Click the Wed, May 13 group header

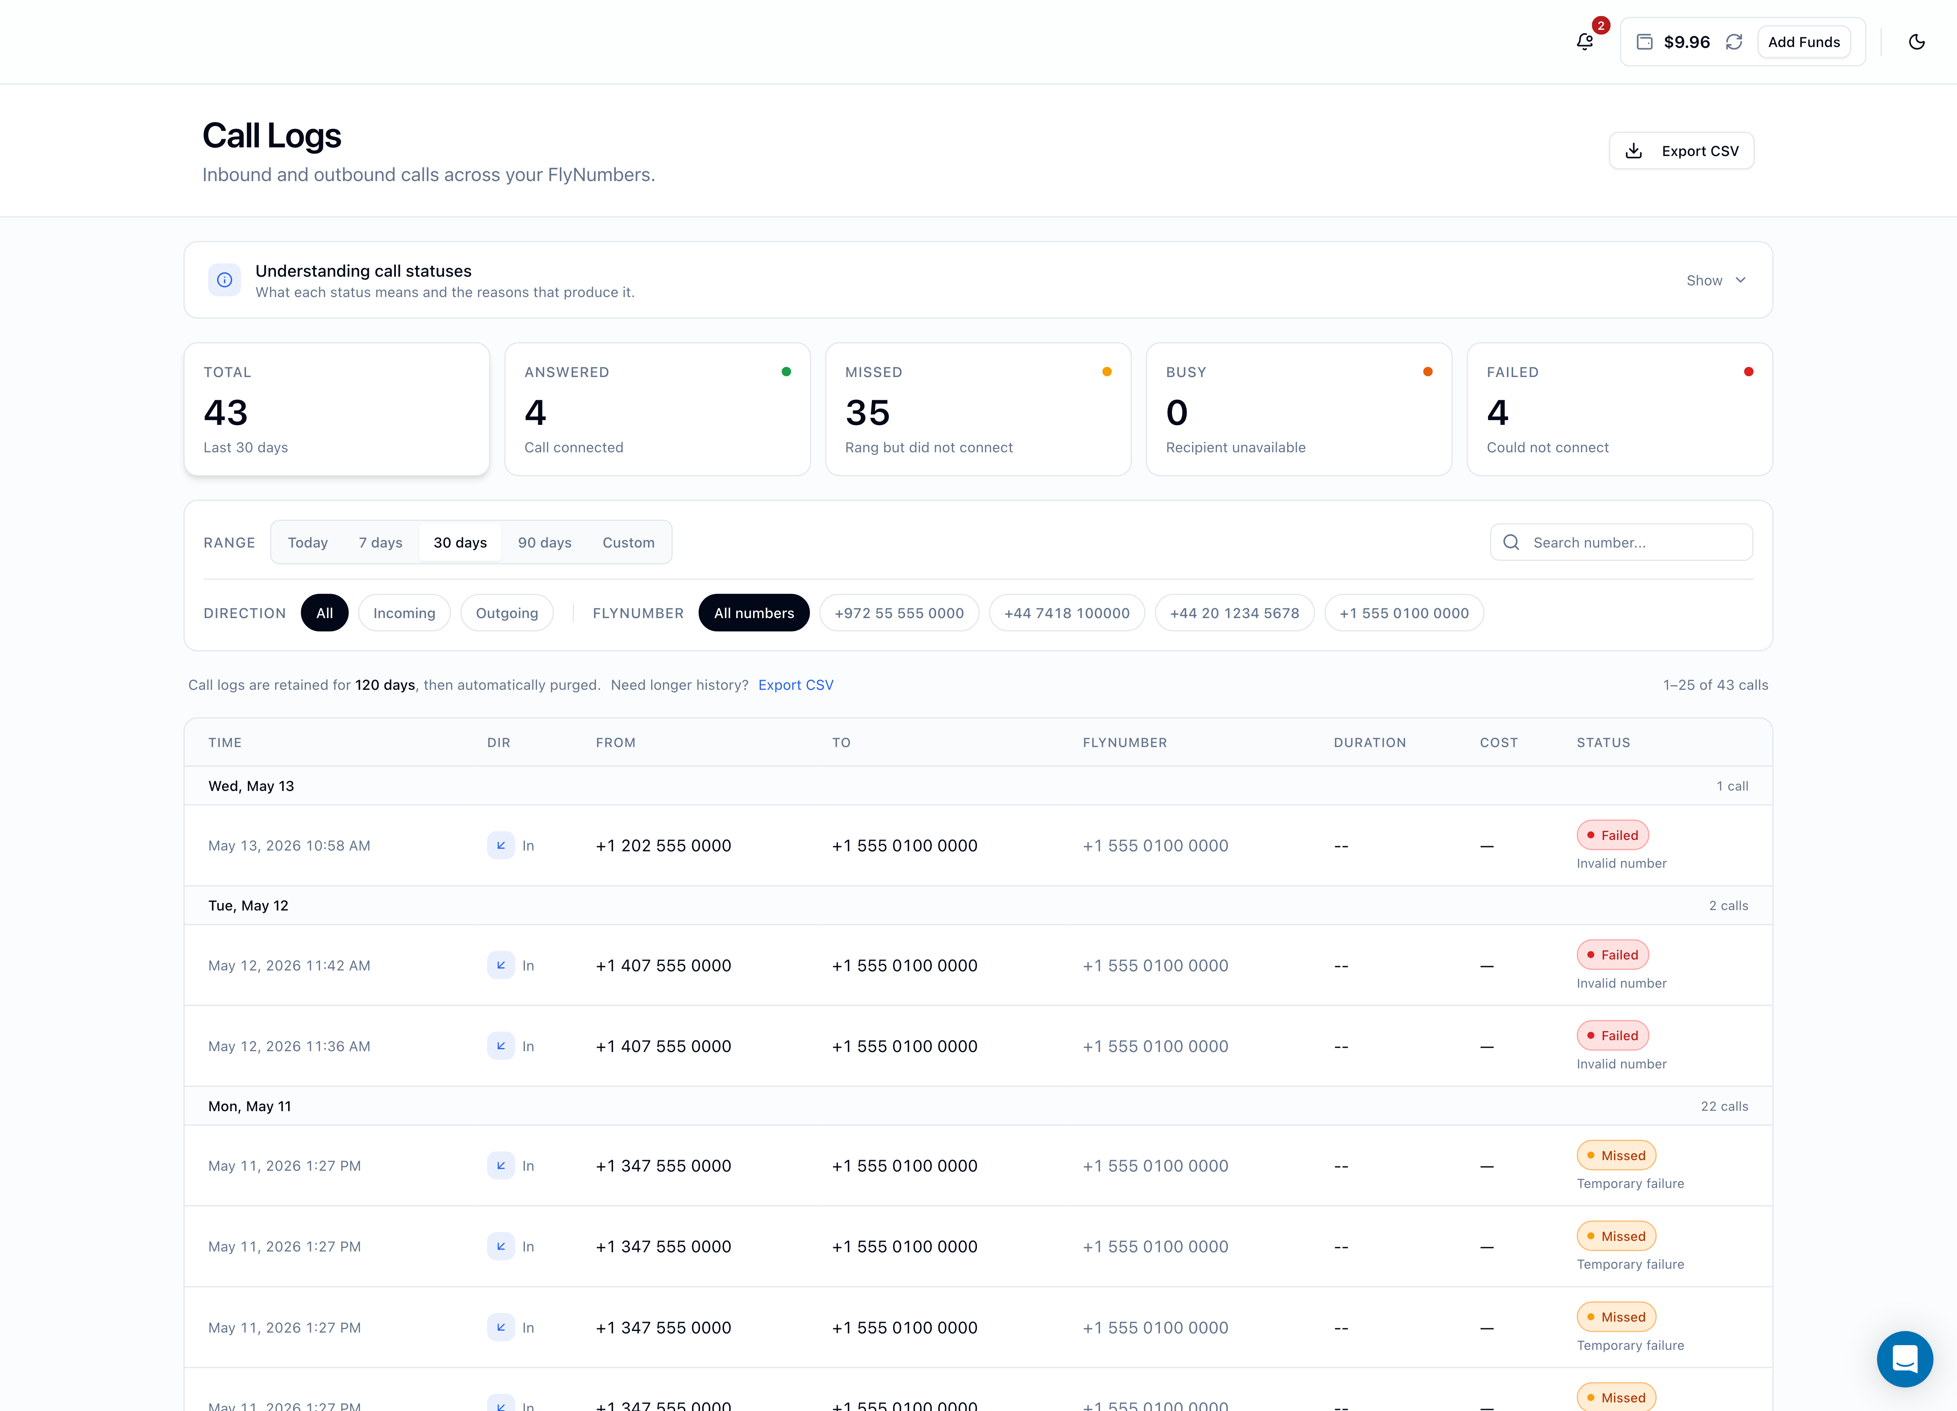pyautogui.click(x=978, y=786)
